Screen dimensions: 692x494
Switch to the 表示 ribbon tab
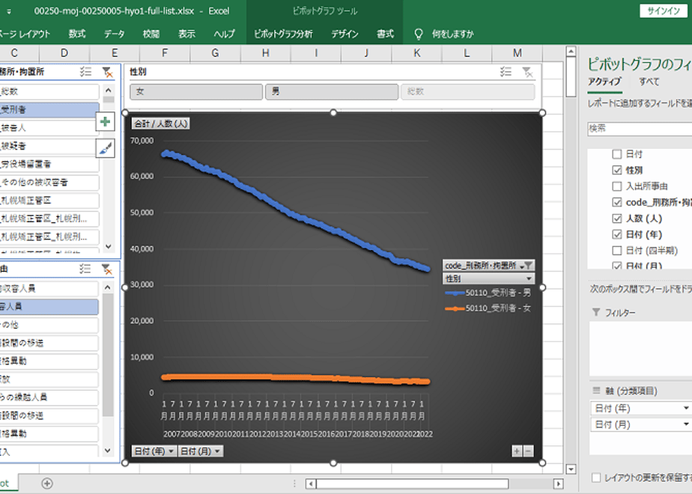point(186,34)
